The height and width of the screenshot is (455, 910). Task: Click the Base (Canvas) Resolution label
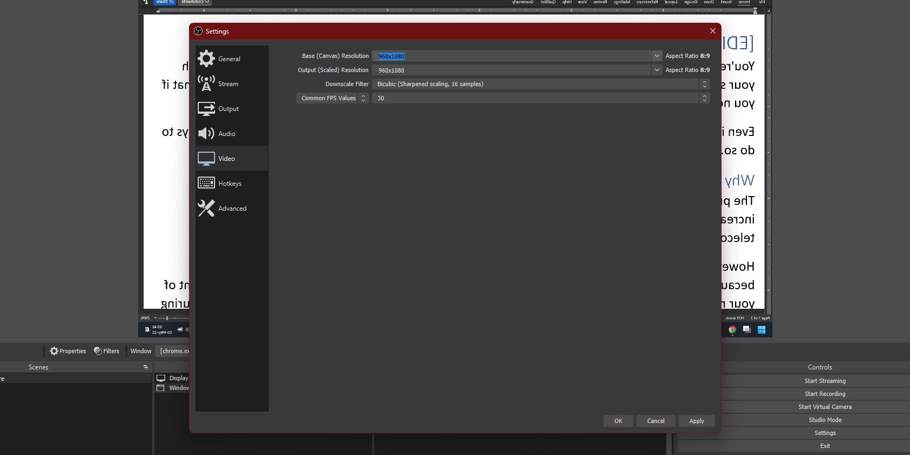tap(335, 56)
